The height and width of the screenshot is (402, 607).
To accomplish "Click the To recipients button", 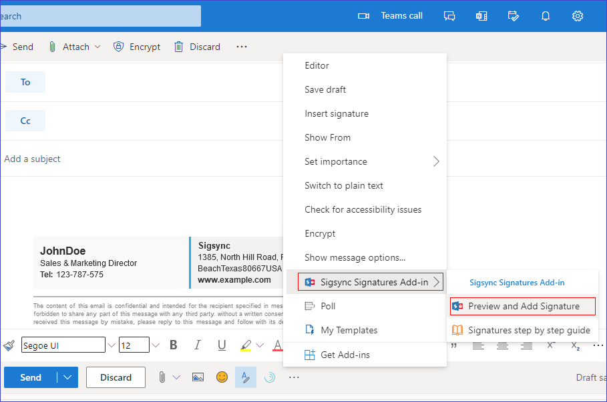I will pos(25,82).
